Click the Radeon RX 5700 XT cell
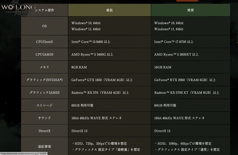 tap(190, 92)
